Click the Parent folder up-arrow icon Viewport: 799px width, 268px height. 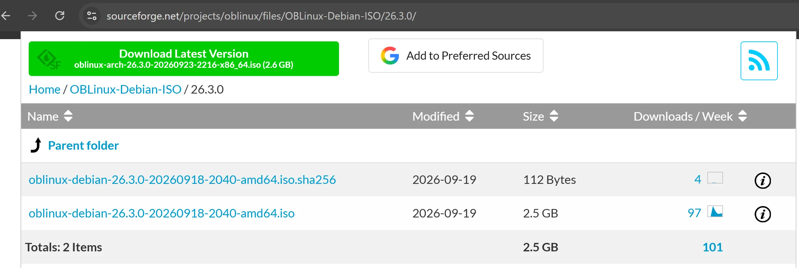point(36,145)
